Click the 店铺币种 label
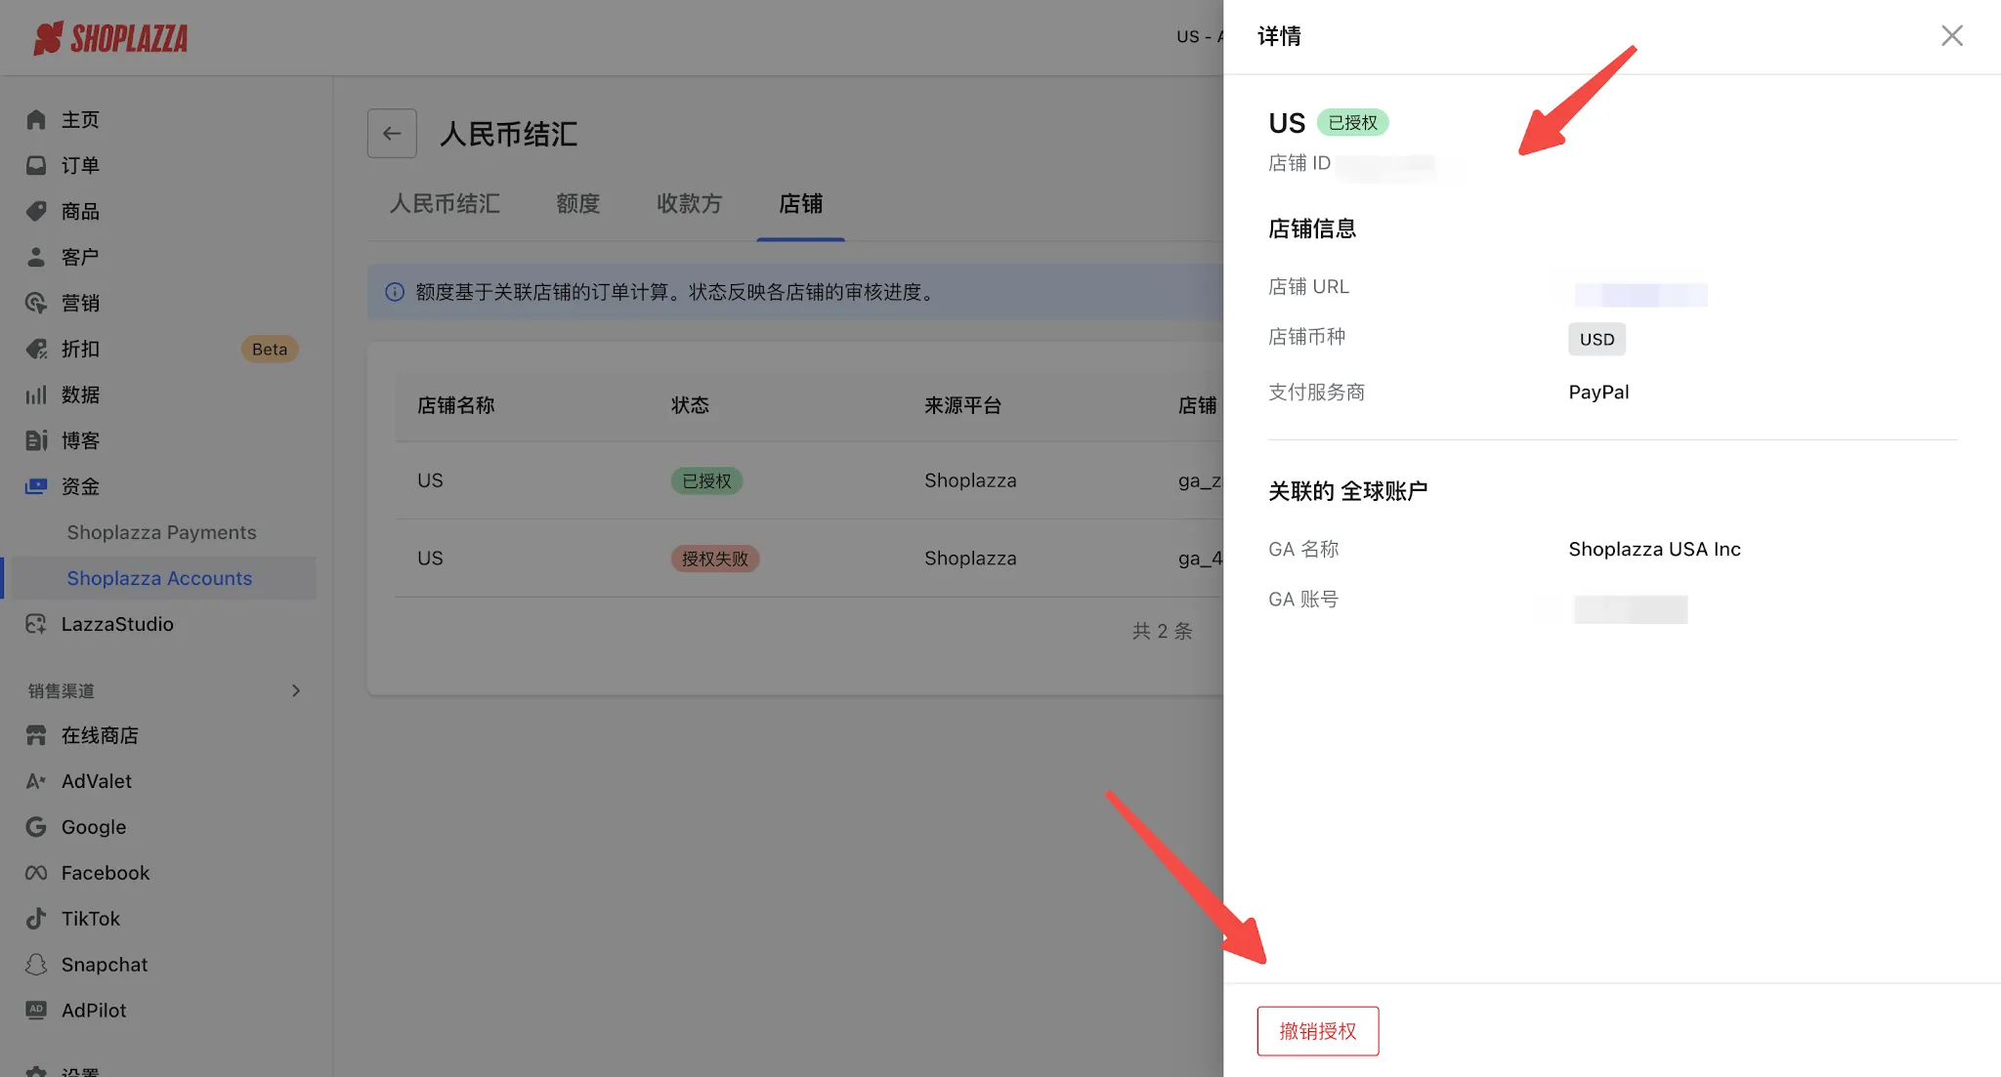The height and width of the screenshot is (1077, 2001). [1306, 337]
